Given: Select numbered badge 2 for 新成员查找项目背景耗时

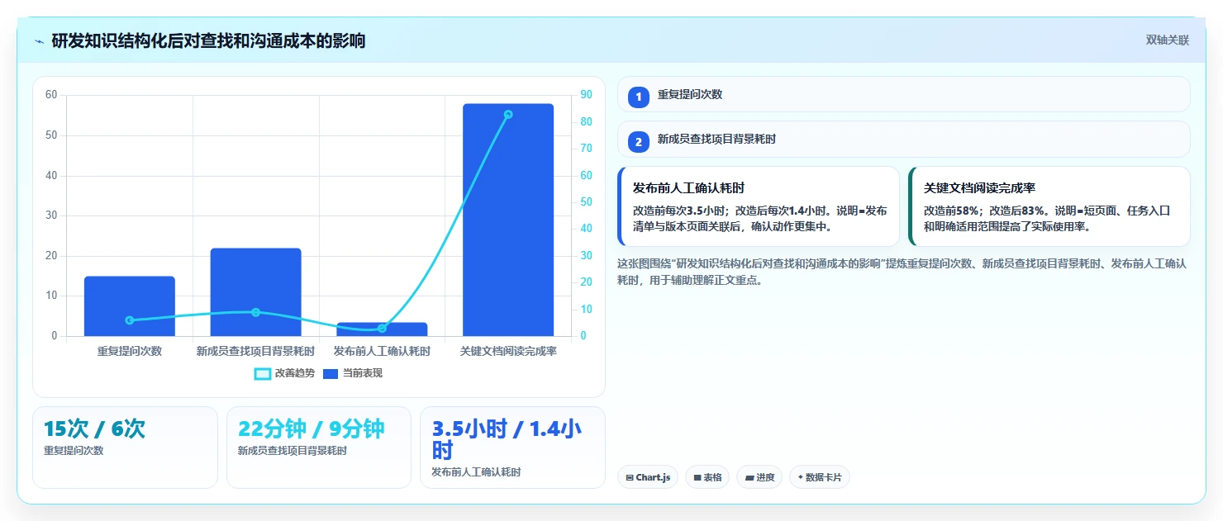Looking at the screenshot, I should pyautogui.click(x=639, y=142).
